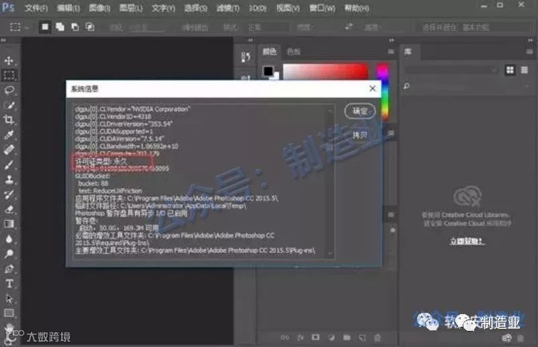Choose Add to selection mode

pos(60,27)
